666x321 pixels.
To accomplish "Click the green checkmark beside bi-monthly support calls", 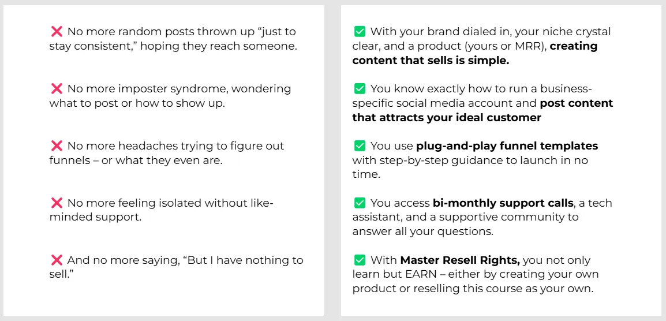I will [360, 203].
